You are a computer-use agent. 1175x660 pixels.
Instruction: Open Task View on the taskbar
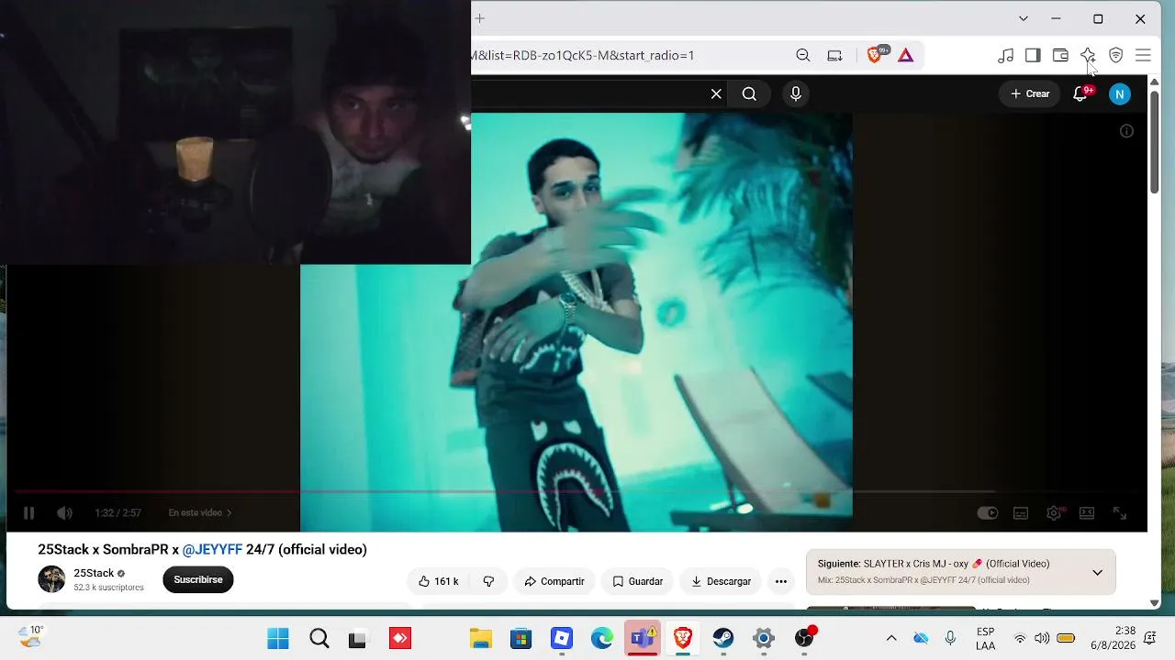[358, 638]
